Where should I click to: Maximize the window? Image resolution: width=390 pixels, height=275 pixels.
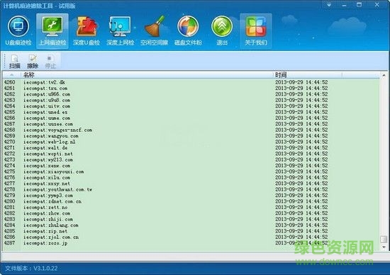pyautogui.click(x=360, y=5)
